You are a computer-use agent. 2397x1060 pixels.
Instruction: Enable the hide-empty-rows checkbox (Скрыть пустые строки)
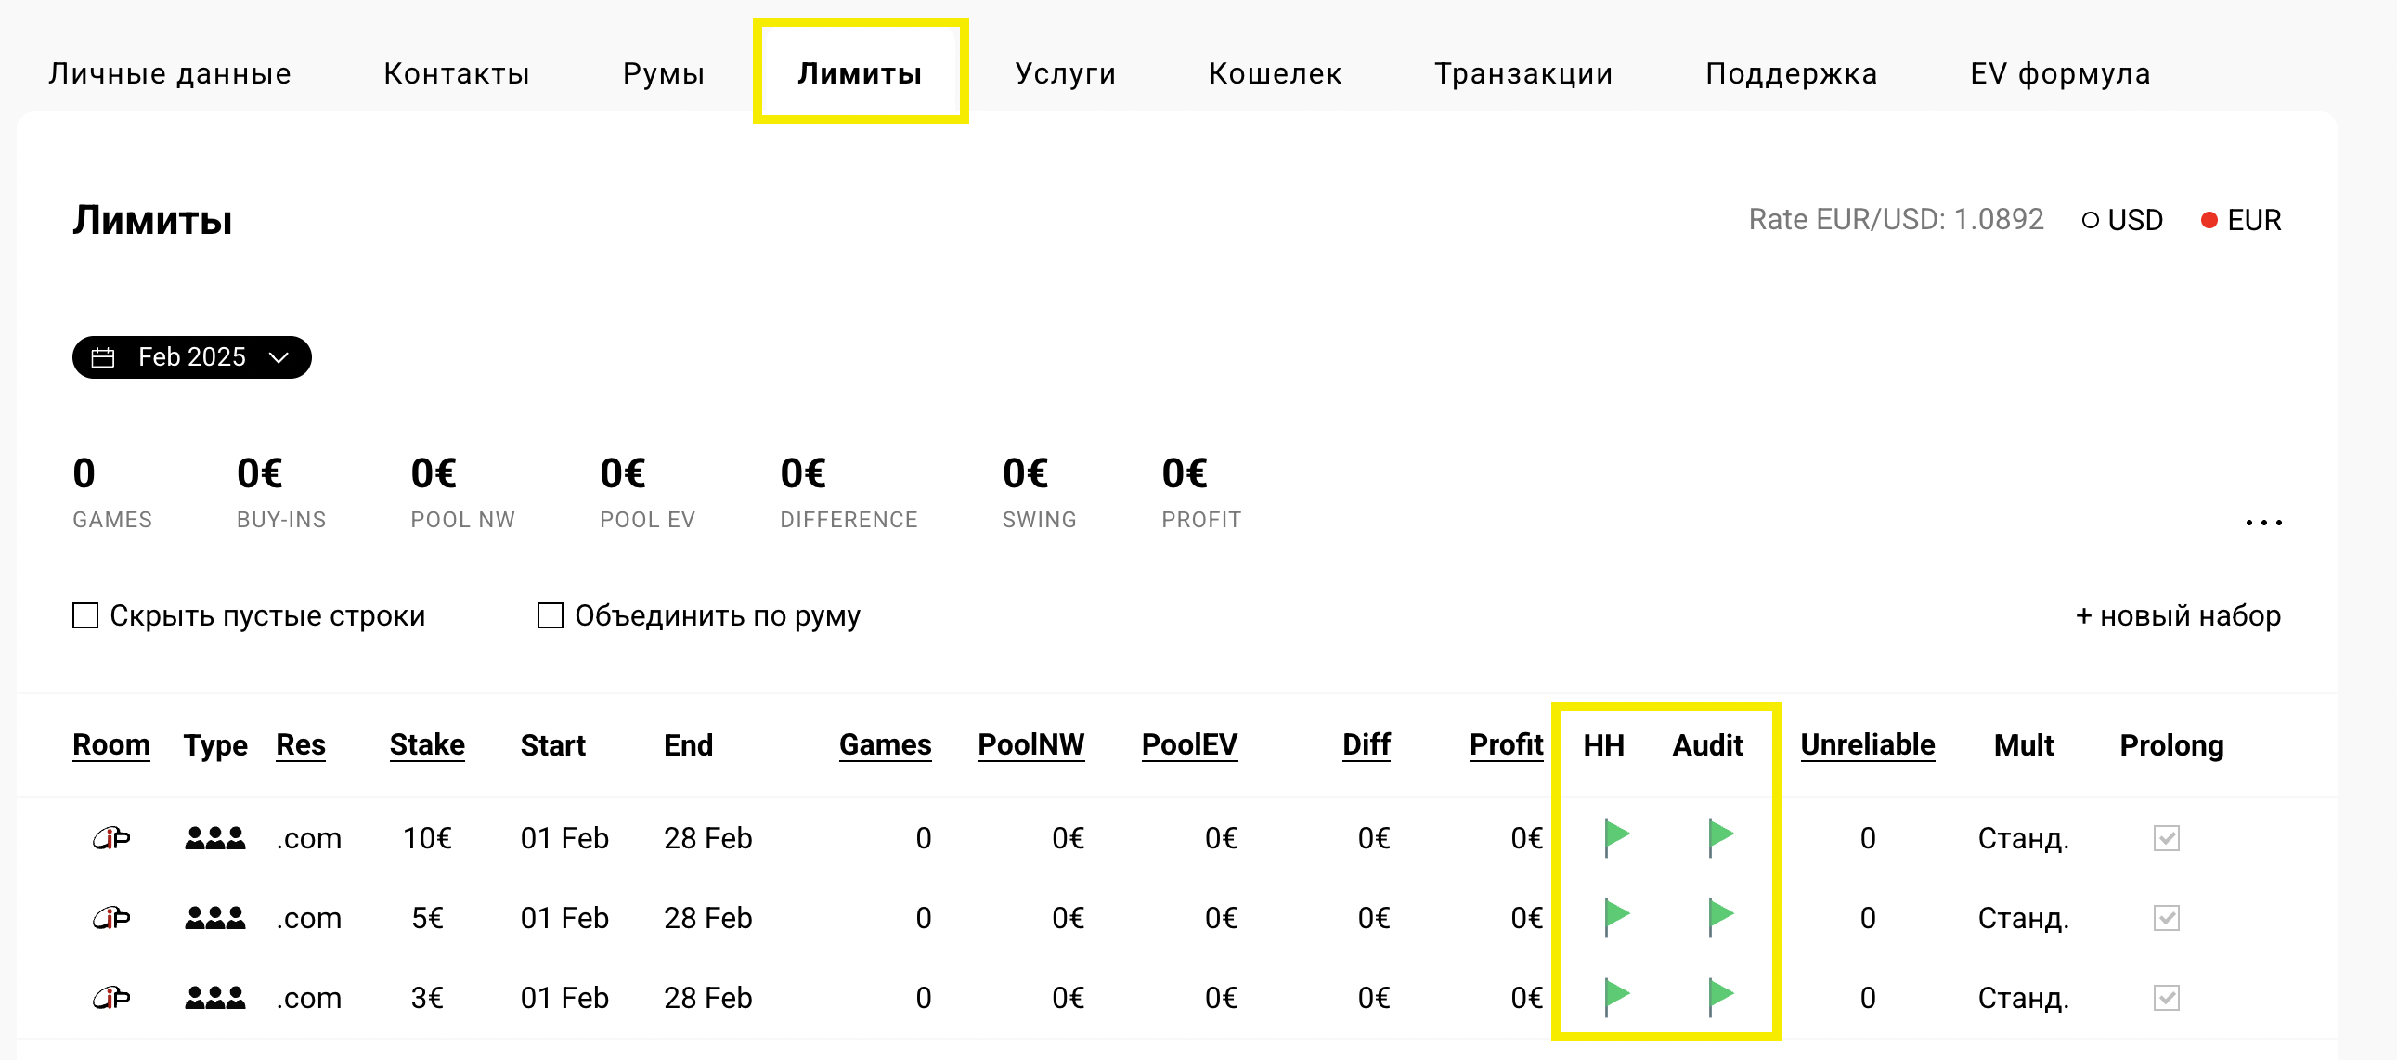85,615
